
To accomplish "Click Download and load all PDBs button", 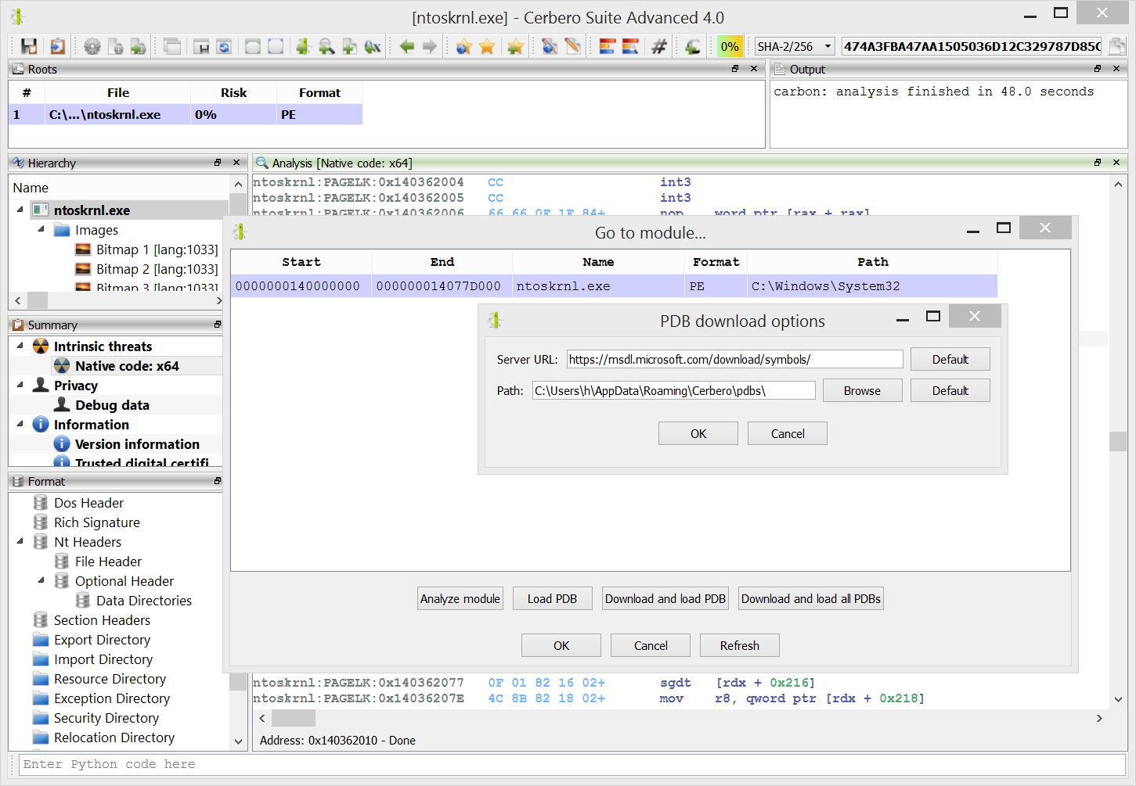I will click(x=811, y=598).
